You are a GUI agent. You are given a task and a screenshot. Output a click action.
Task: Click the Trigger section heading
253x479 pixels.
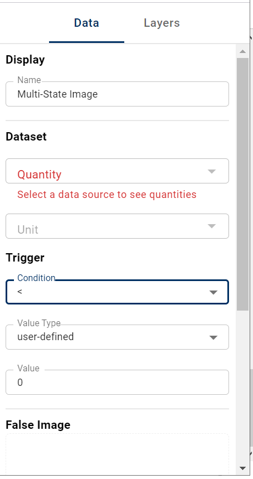[25, 258]
